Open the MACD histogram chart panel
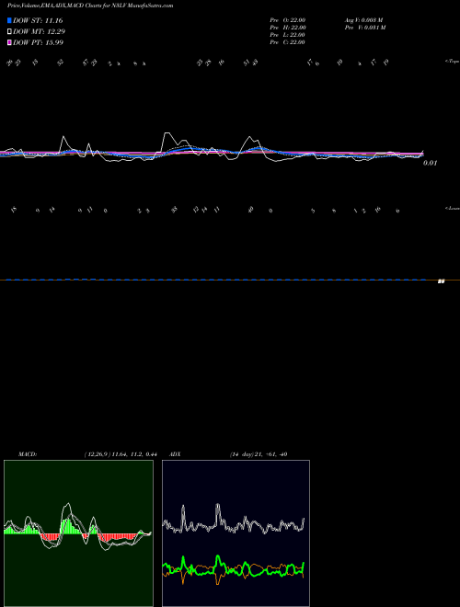Screen dimensions: 460x607 (x=78, y=533)
